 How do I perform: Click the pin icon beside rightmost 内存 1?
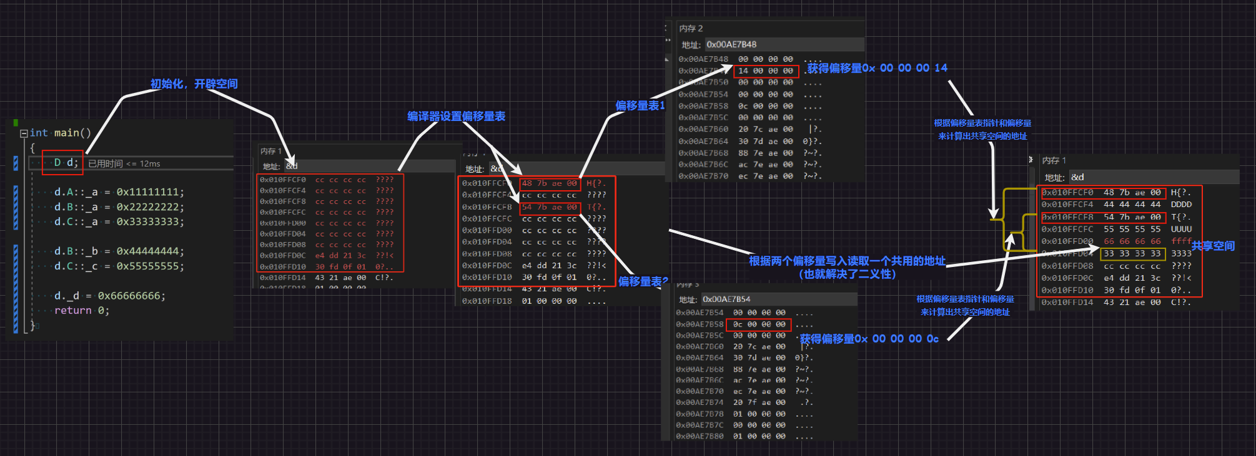point(1031,160)
